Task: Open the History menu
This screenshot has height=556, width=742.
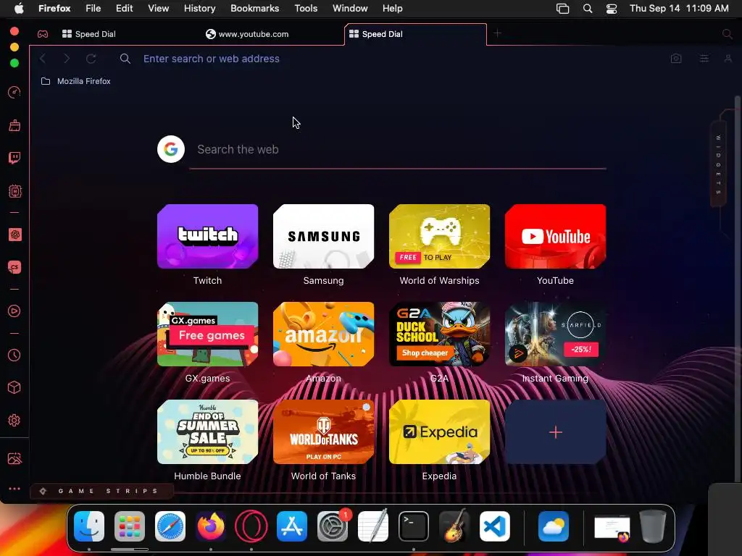Action: click(200, 9)
